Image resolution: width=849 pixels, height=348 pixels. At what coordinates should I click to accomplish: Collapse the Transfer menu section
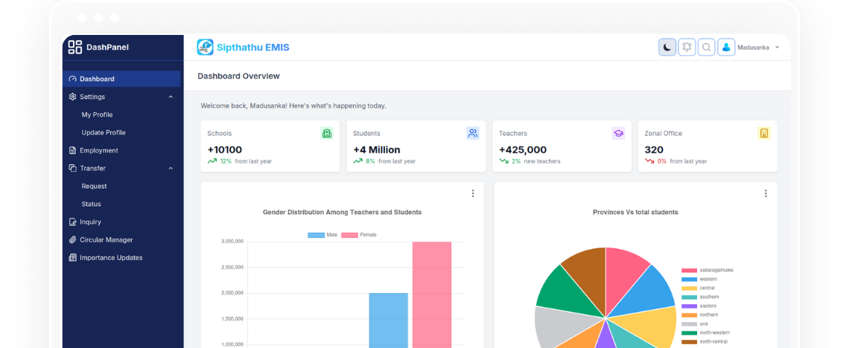coord(171,168)
